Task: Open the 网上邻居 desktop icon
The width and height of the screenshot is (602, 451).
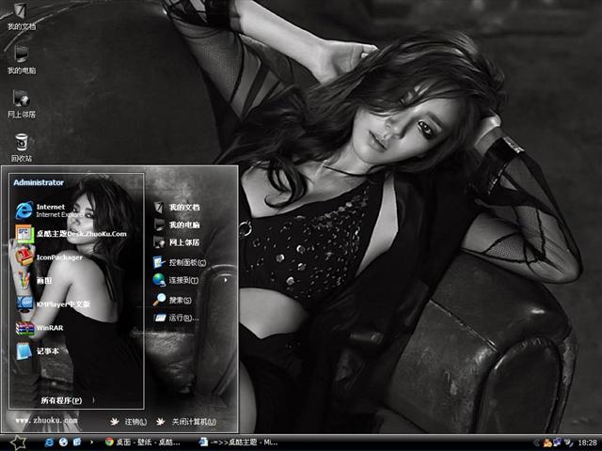Action: tap(21, 100)
